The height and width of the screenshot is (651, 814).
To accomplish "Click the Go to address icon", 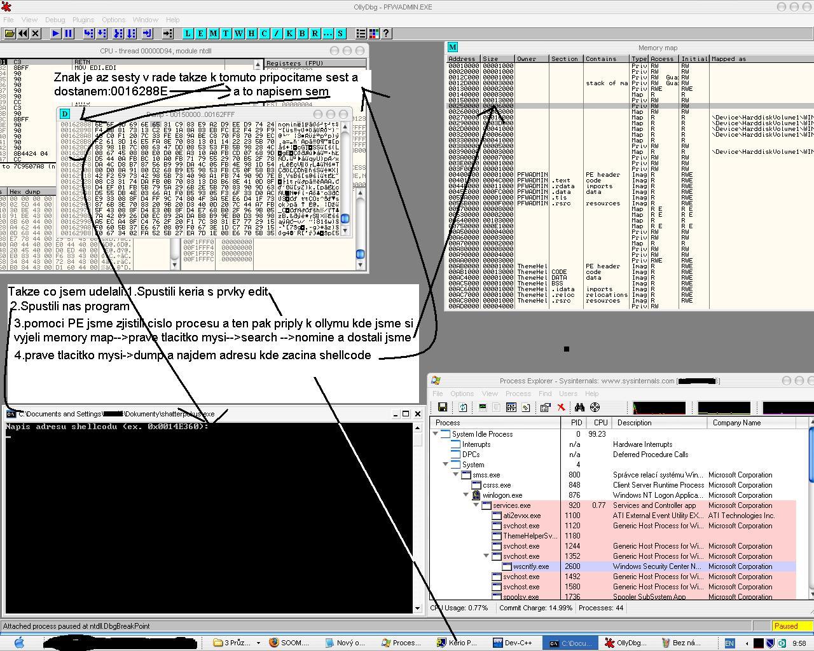I will 168,33.
